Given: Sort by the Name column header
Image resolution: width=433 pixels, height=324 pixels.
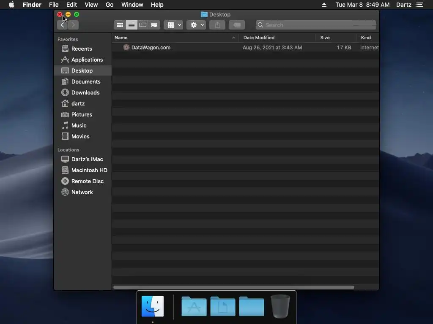Looking at the screenshot, I should (175, 38).
